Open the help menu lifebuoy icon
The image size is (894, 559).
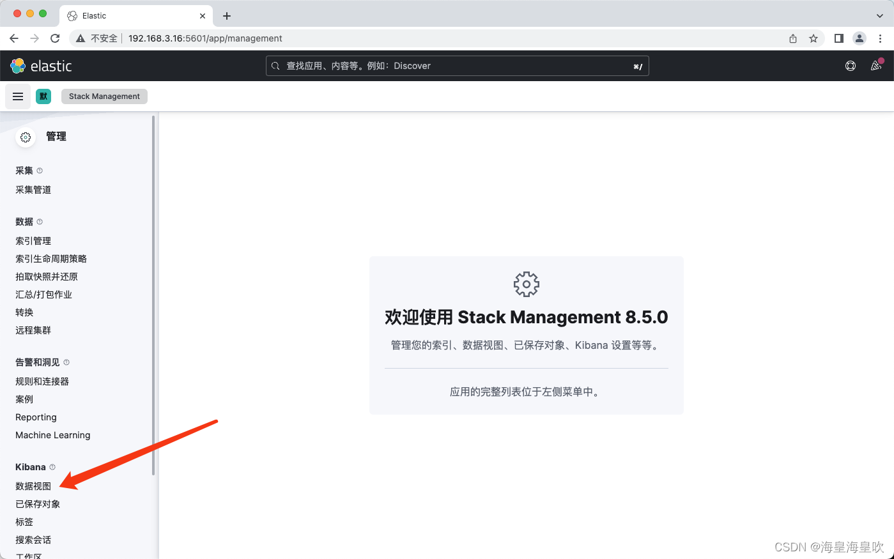(851, 66)
